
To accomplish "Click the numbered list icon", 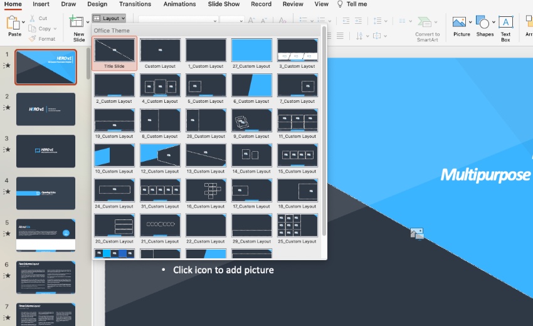I will pos(321,21).
